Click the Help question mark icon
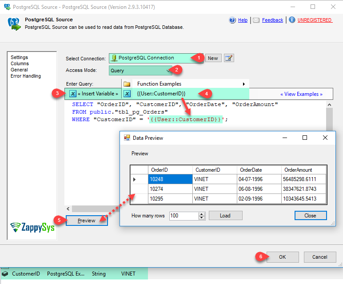The height and width of the screenshot is (284, 343). click(x=232, y=20)
